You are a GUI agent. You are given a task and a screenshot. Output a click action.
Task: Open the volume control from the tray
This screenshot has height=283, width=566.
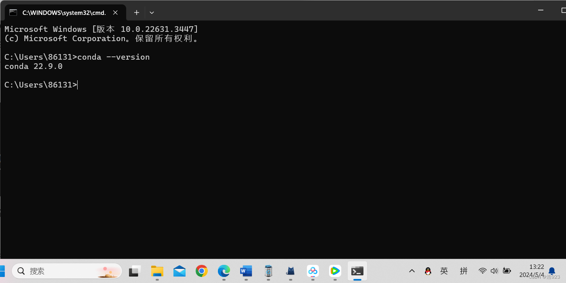494,271
